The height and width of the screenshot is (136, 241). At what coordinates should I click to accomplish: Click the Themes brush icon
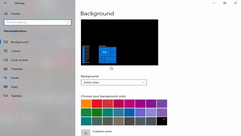pyautogui.click(x=6, y=69)
